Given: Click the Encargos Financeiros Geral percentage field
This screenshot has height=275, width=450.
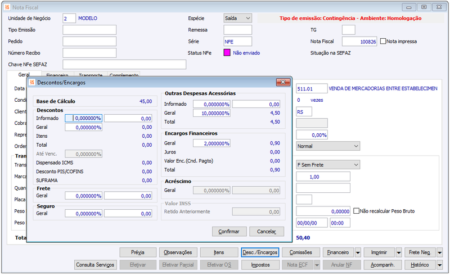Looking at the screenshot, I should pyautogui.click(x=211, y=143).
